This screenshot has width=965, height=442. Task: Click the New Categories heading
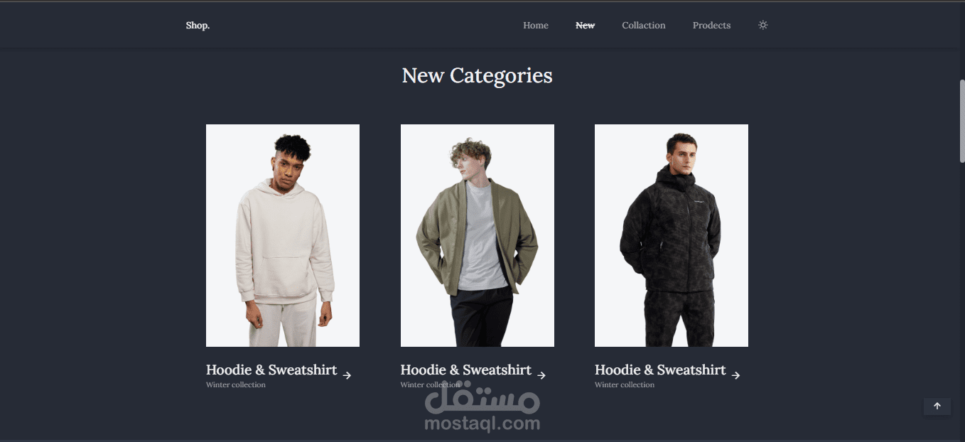477,75
